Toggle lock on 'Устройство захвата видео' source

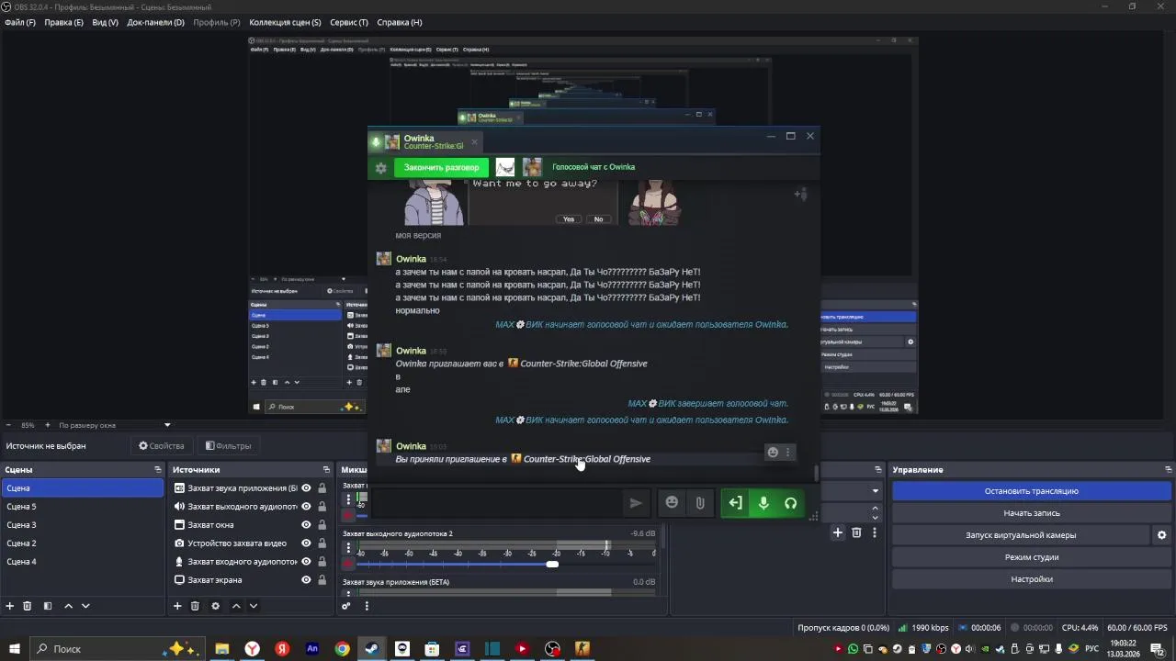pos(322,543)
